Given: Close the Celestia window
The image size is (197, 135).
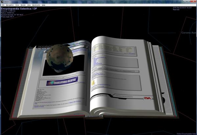Looking at the screenshot, I should [193, 1].
